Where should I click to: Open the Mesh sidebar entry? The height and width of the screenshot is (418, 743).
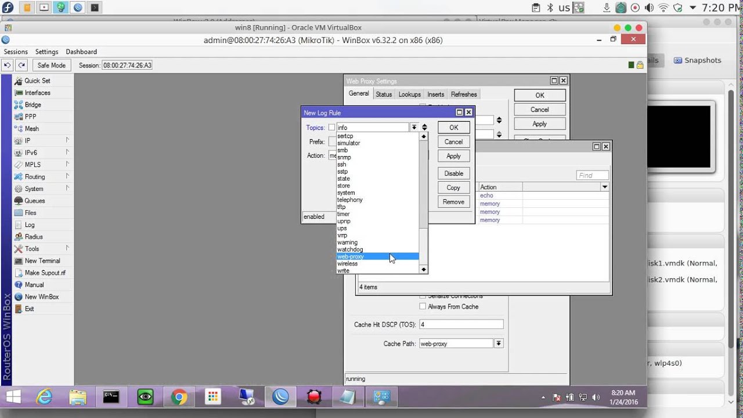click(x=32, y=129)
